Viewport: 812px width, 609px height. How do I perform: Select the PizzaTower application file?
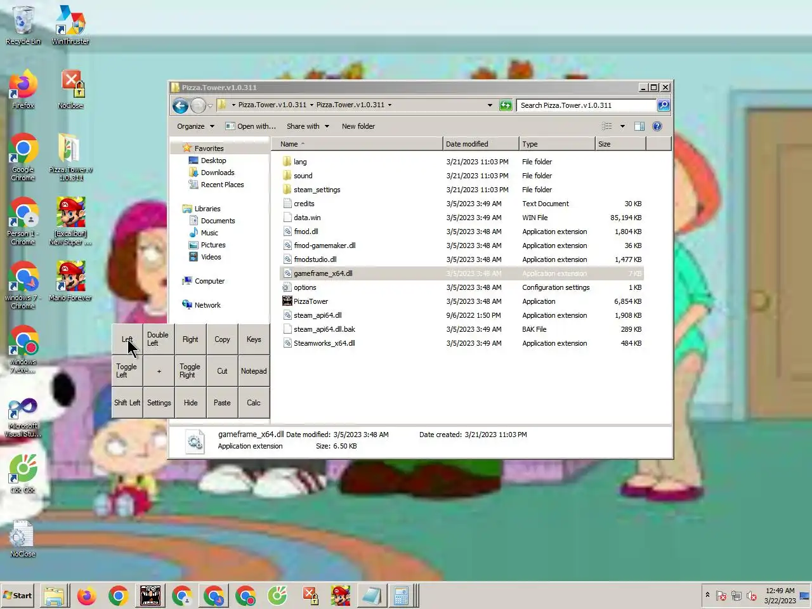click(x=462, y=301)
